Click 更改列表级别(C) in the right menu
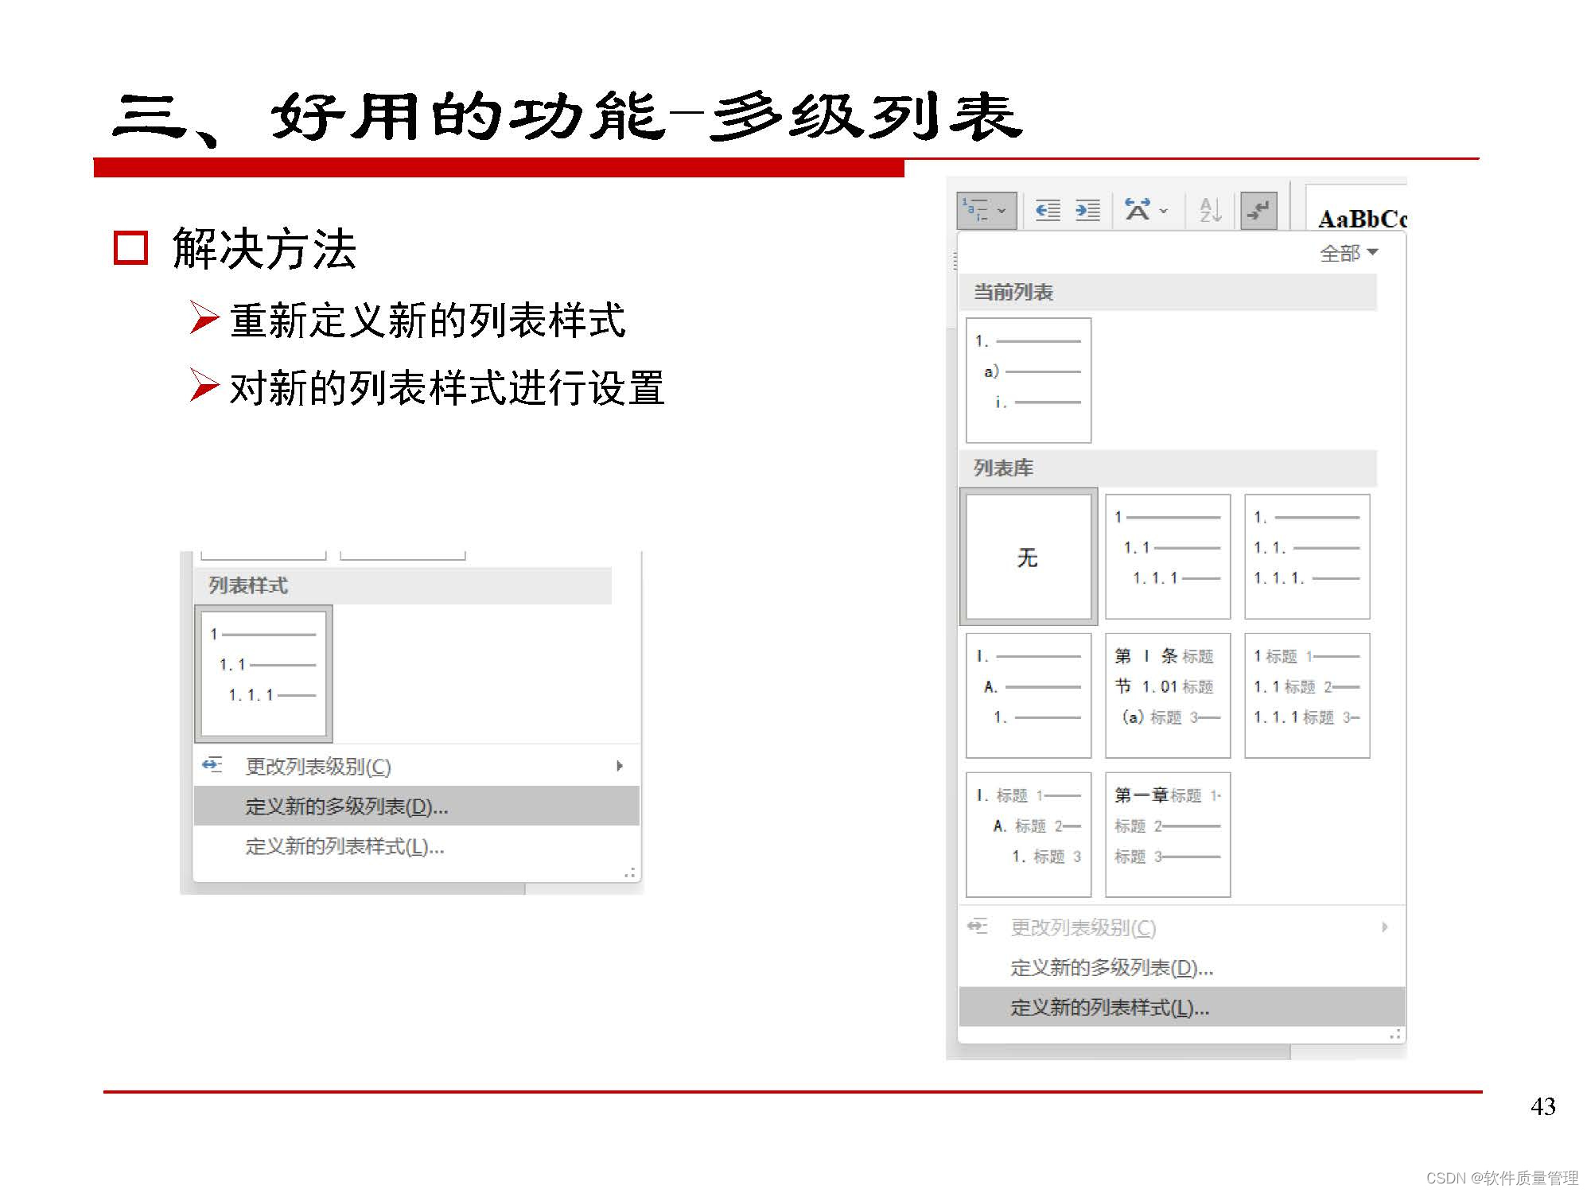Image resolution: width=1591 pixels, height=1193 pixels. coord(1181,927)
